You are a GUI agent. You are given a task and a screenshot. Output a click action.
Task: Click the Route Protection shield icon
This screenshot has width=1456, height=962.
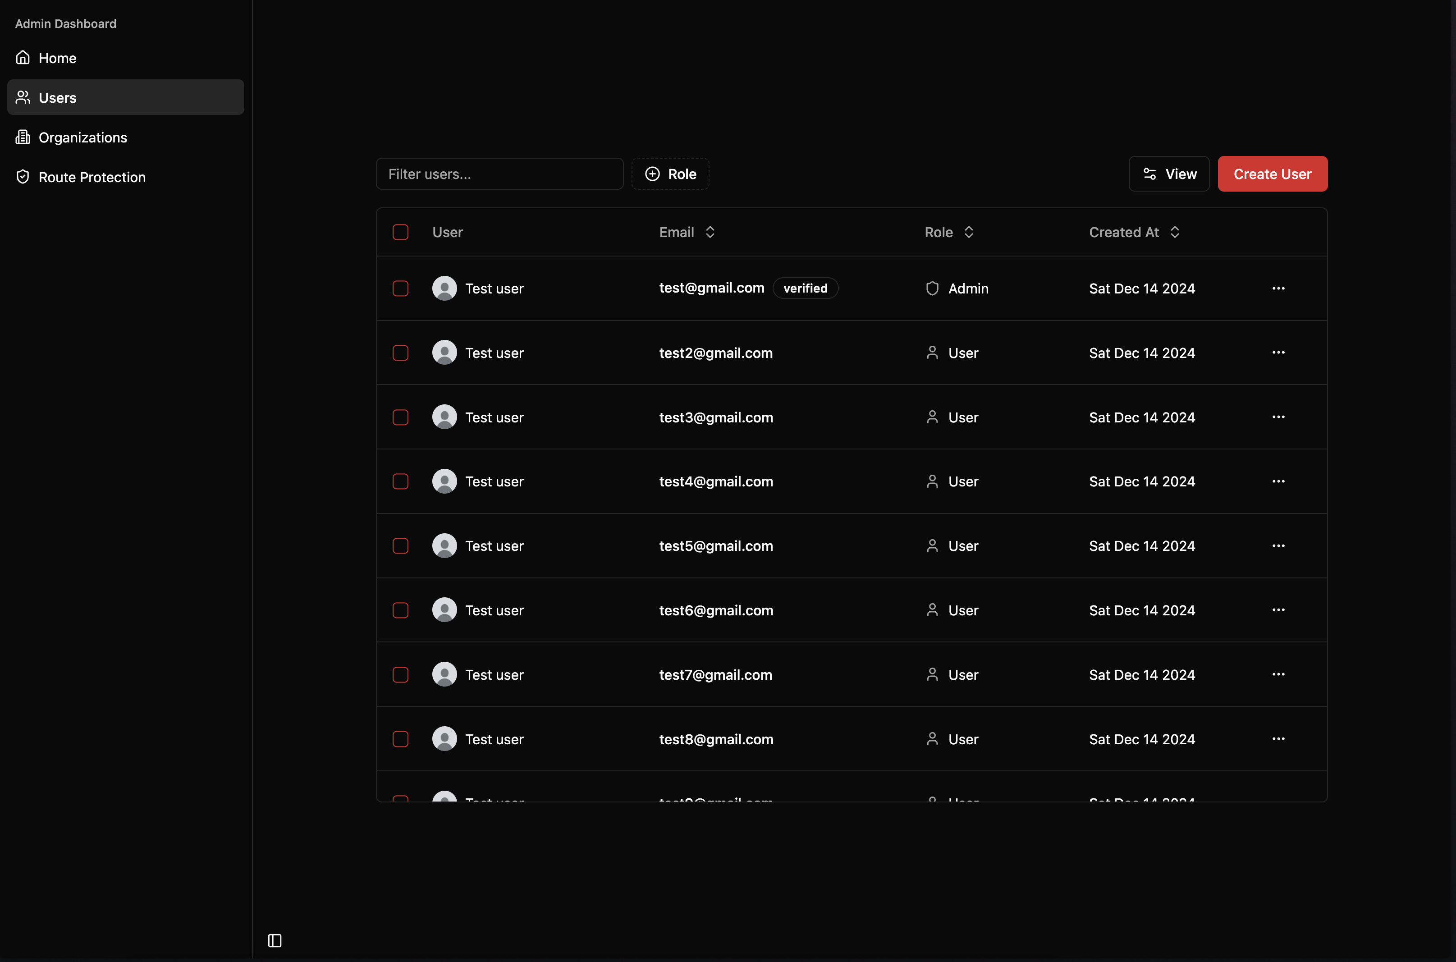pyautogui.click(x=23, y=177)
